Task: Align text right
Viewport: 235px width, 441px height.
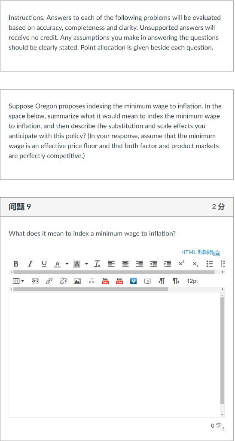Action: point(139,264)
